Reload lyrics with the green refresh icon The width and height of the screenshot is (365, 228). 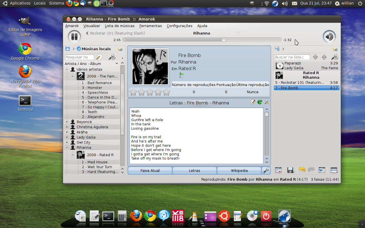pos(260,102)
